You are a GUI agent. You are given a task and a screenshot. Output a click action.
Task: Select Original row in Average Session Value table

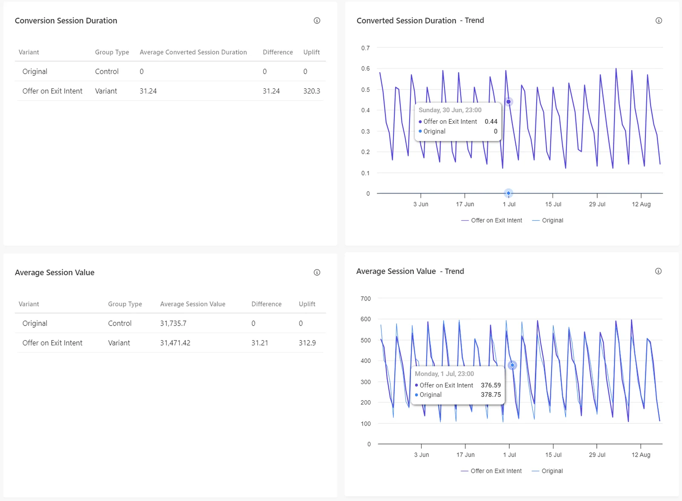coord(170,323)
